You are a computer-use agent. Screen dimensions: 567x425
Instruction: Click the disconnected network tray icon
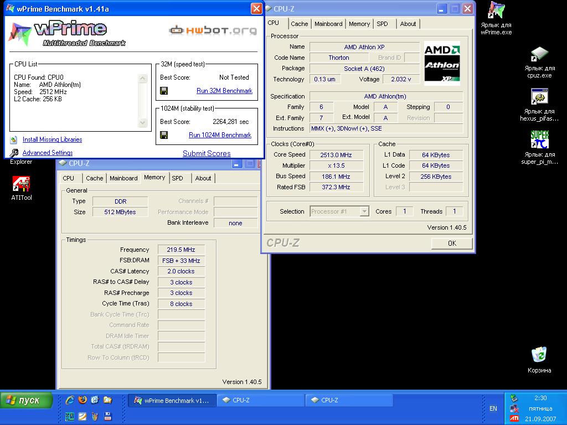tap(514, 408)
